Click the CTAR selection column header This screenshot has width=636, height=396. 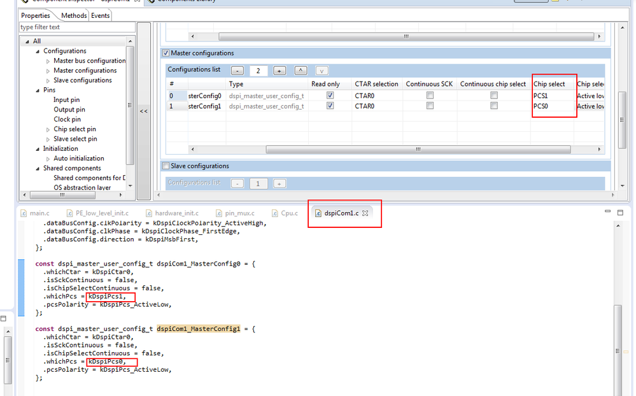[x=376, y=84]
